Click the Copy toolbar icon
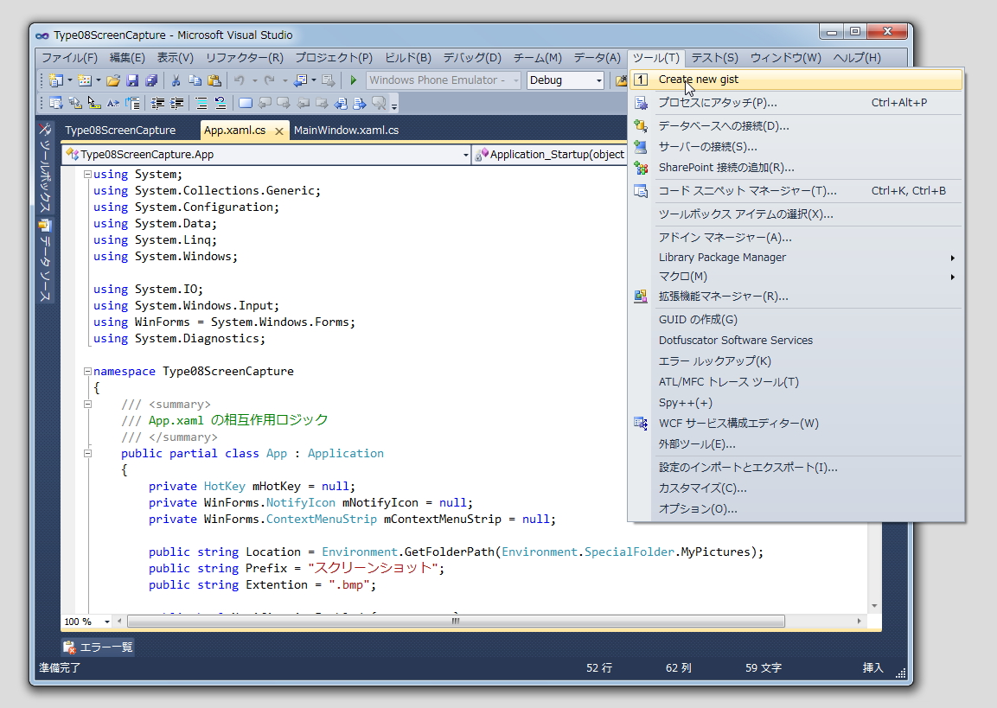 coord(195,80)
